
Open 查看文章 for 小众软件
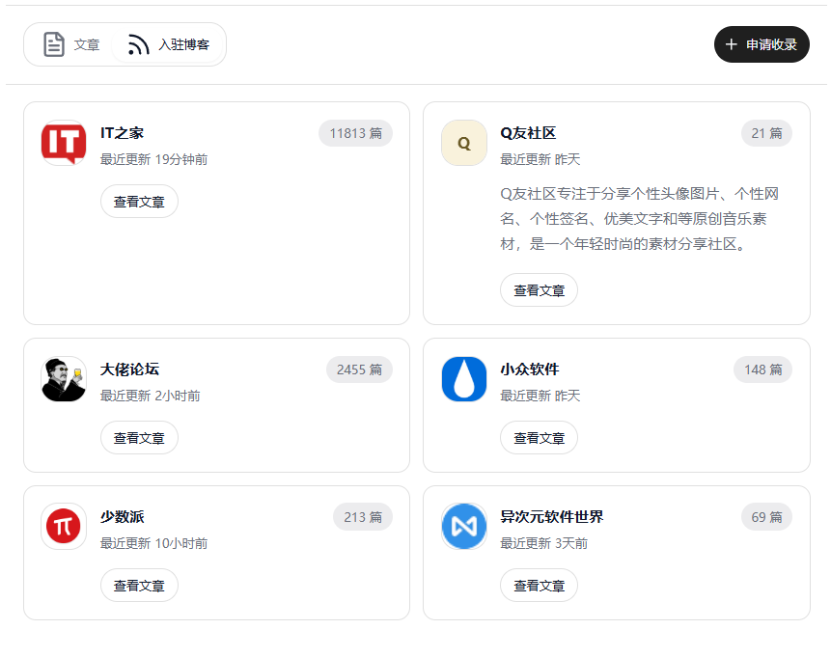coord(539,438)
